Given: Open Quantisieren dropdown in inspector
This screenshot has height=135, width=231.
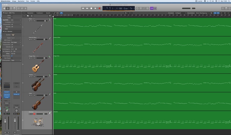Looking at the screenshot, I should coord(16,20).
